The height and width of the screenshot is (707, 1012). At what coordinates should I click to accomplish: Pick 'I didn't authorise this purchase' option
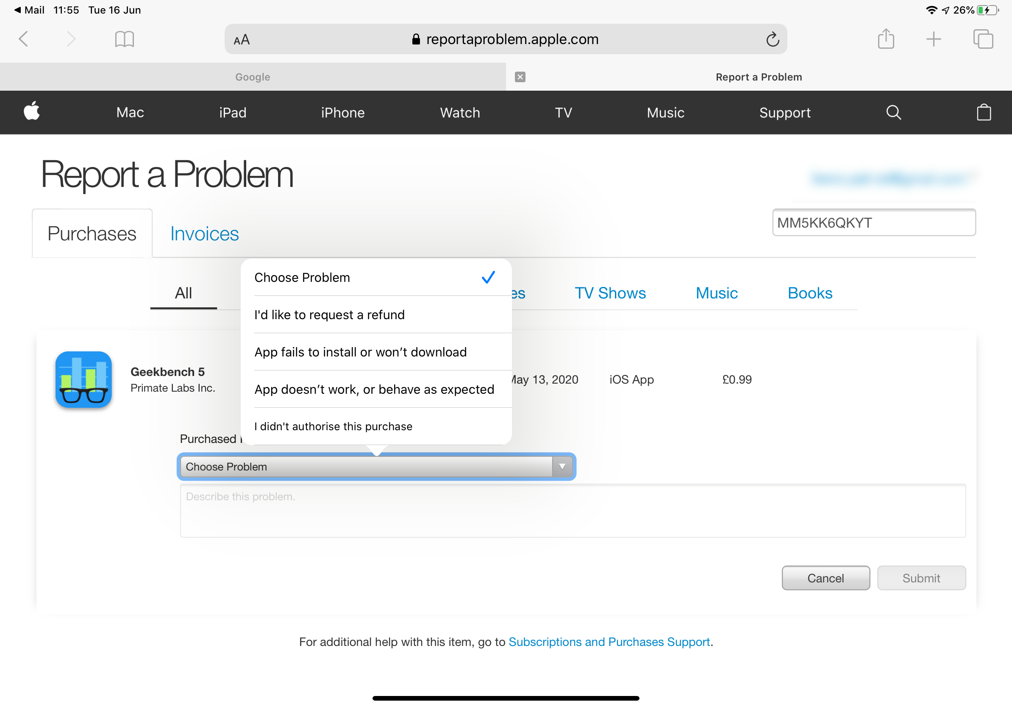[x=333, y=426]
